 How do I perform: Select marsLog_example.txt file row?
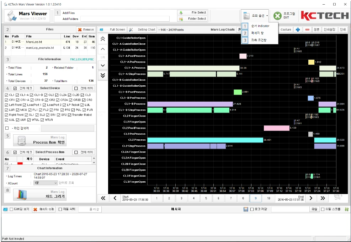(x=50, y=48)
